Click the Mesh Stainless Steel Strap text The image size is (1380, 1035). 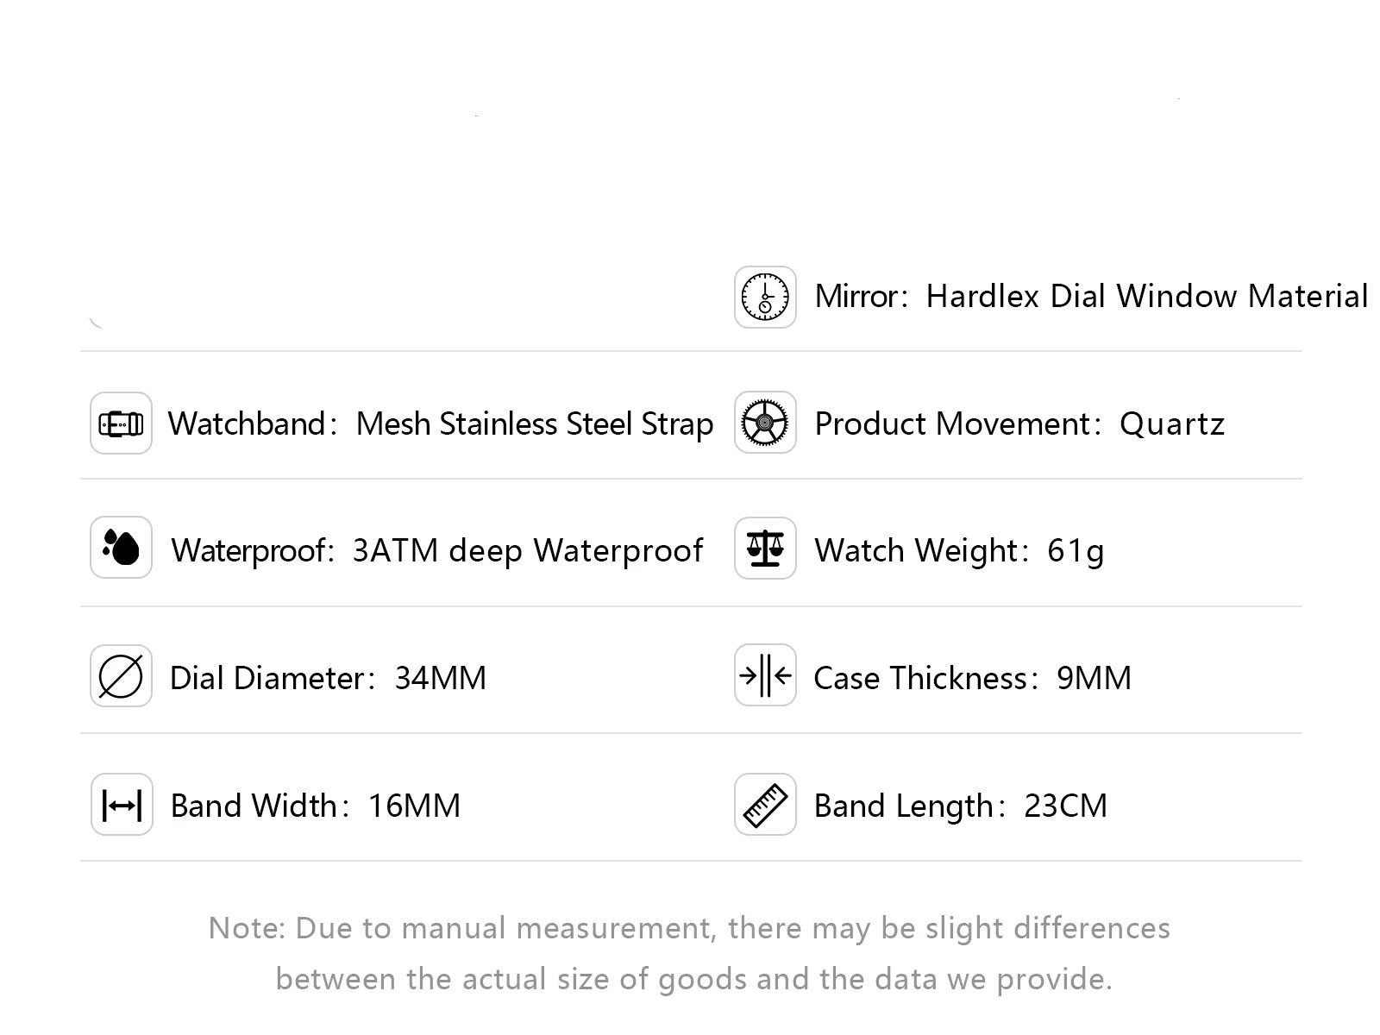[534, 424]
